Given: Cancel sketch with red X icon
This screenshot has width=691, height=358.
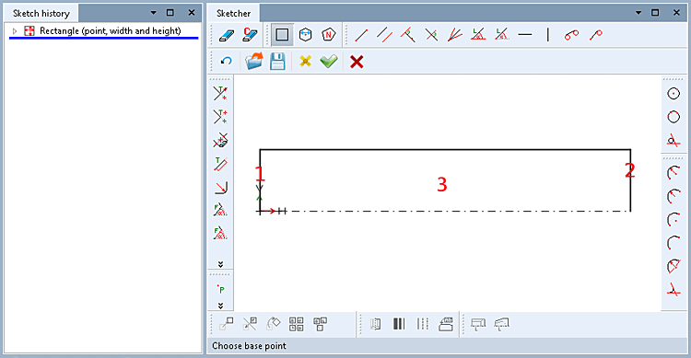Looking at the screenshot, I should (x=357, y=62).
